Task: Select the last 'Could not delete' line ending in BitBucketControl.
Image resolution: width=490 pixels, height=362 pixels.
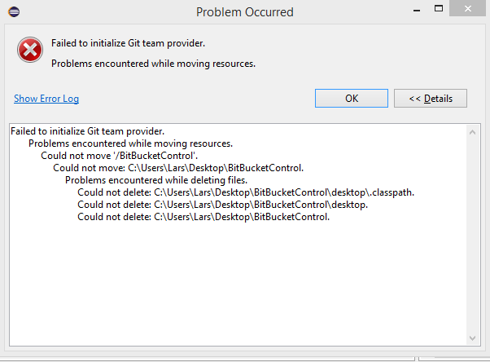Action: tap(203, 217)
